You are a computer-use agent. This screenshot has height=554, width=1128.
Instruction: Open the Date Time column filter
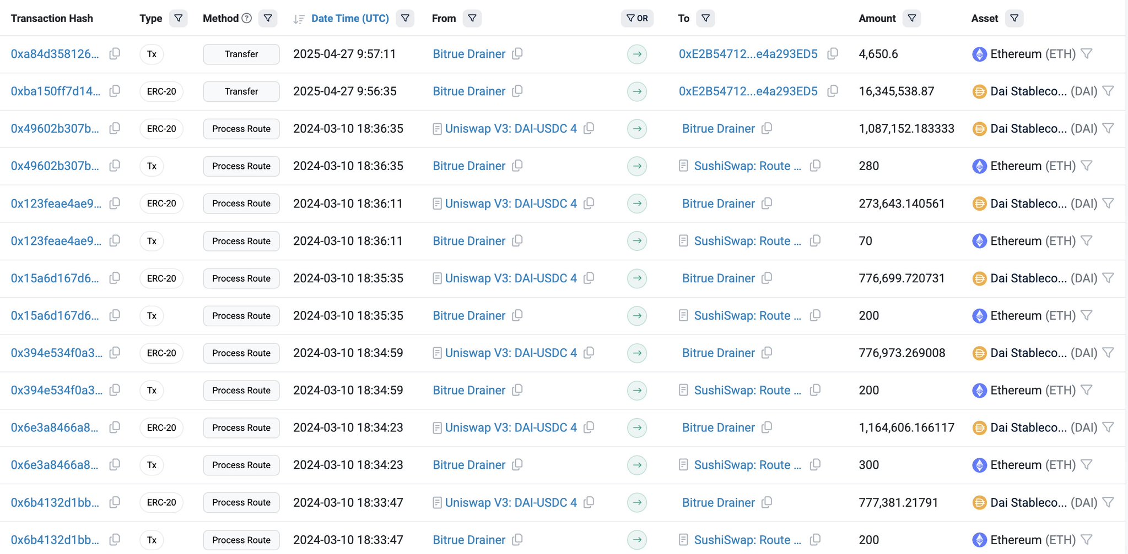405,18
